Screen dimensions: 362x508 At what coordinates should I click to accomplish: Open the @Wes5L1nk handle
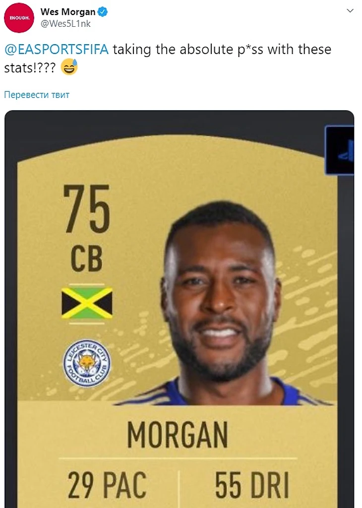click(x=65, y=24)
